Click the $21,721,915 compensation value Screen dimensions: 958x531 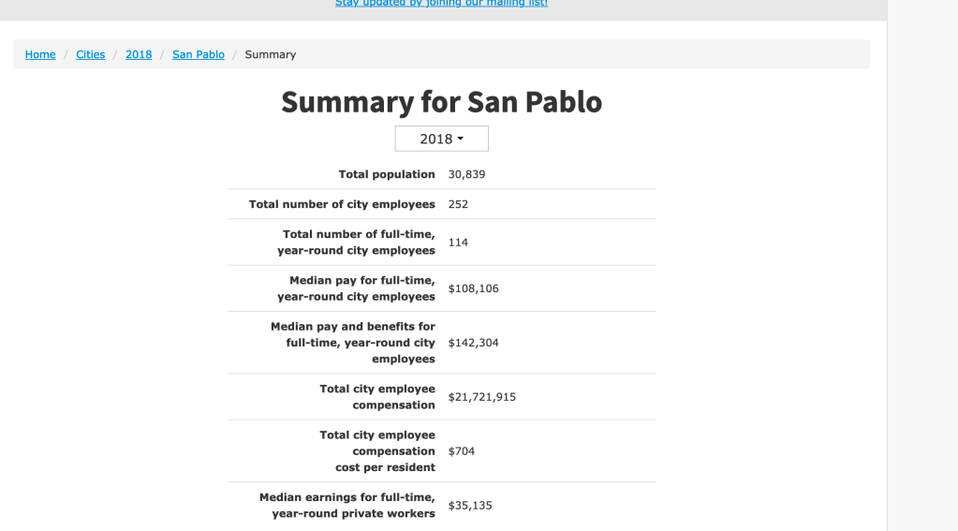(x=482, y=397)
